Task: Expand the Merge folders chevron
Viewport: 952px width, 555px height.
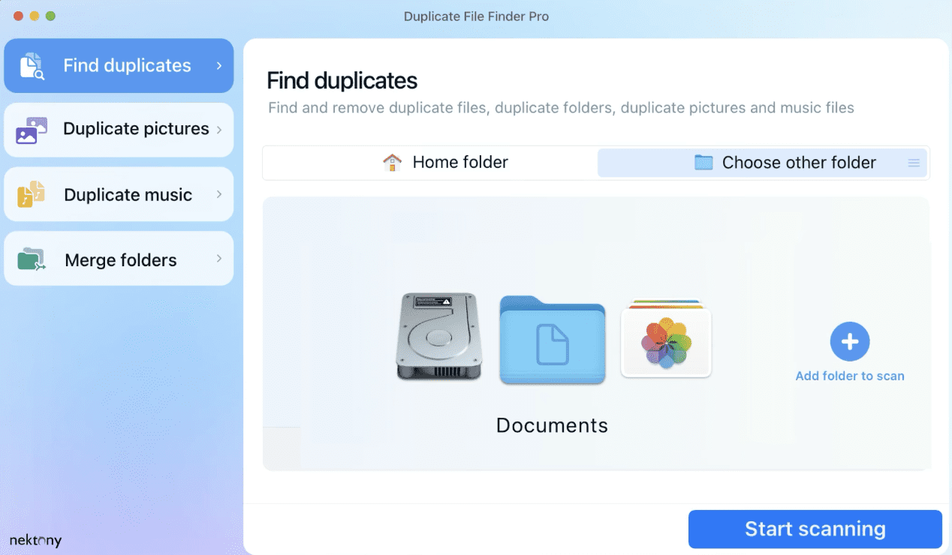Action: (219, 259)
